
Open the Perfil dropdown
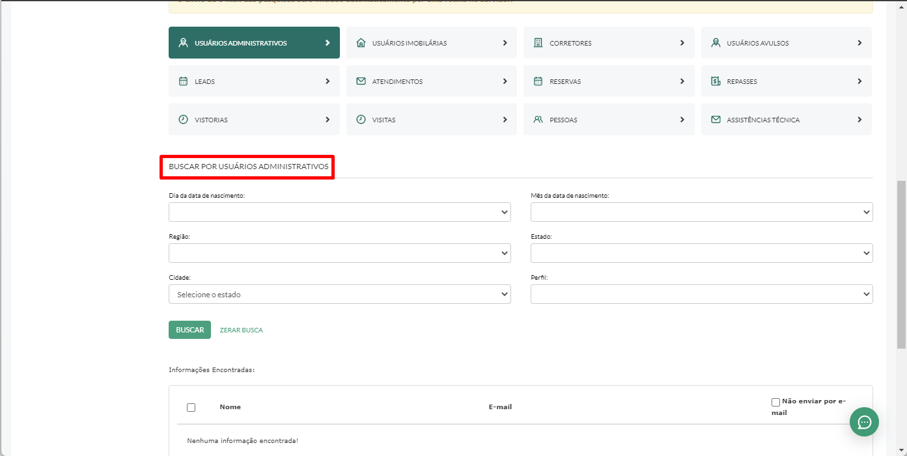[701, 294]
